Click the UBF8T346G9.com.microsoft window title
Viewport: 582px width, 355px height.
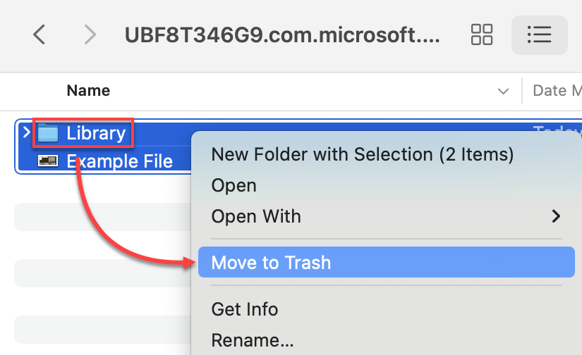(282, 35)
